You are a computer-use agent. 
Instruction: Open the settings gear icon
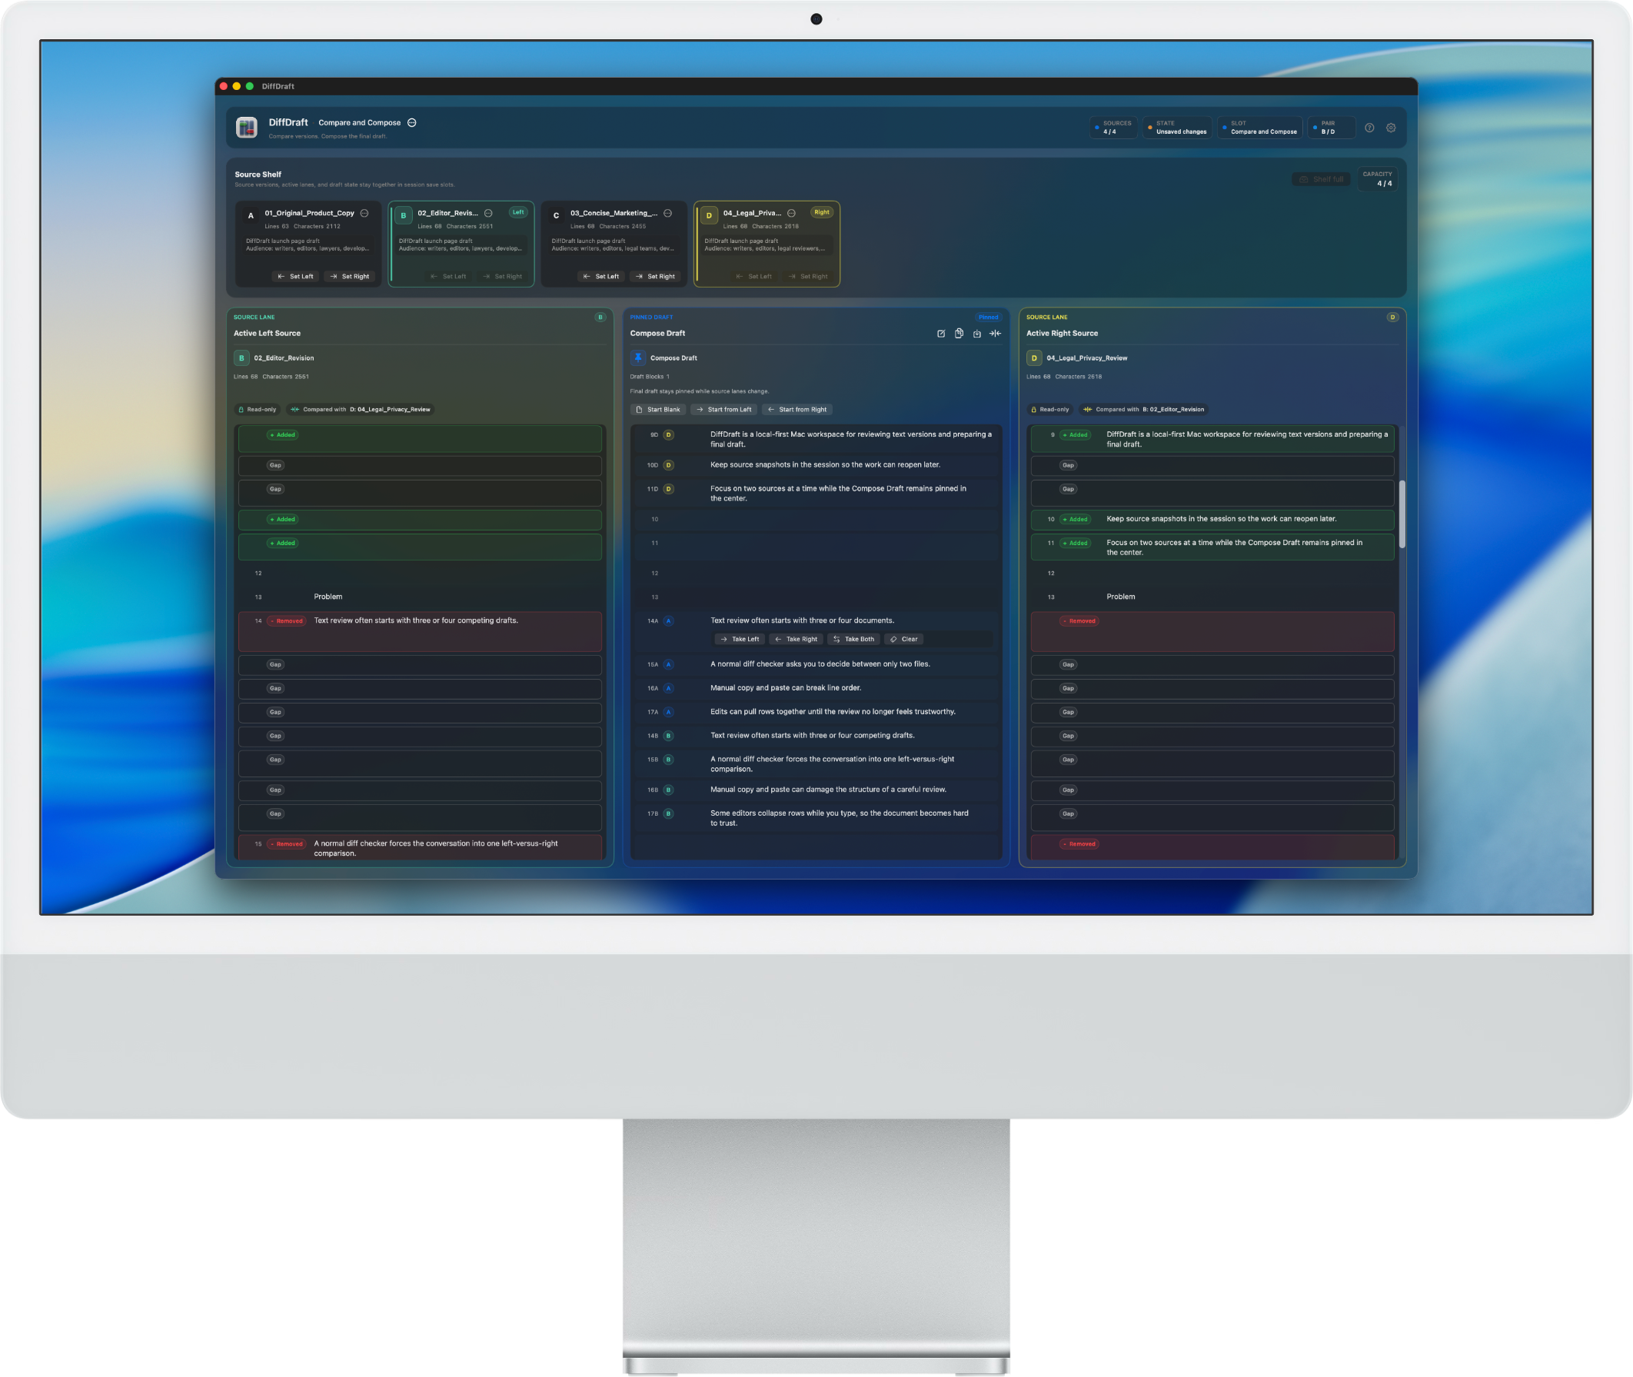point(1391,127)
